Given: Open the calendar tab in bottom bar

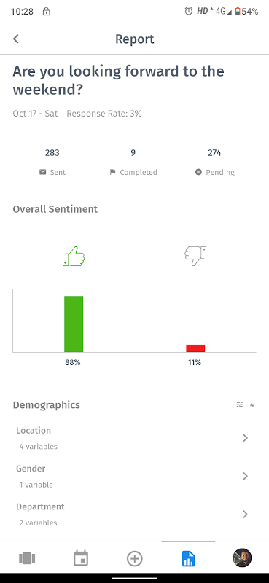Looking at the screenshot, I should tap(81, 558).
